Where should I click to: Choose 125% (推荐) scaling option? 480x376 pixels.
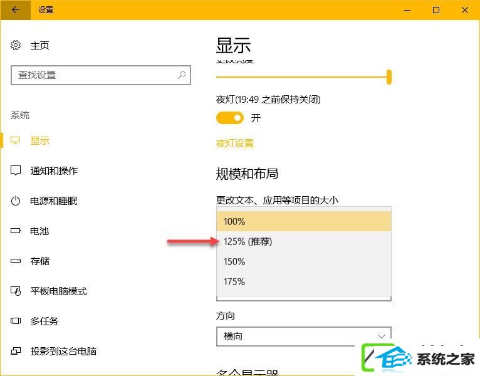coord(304,242)
